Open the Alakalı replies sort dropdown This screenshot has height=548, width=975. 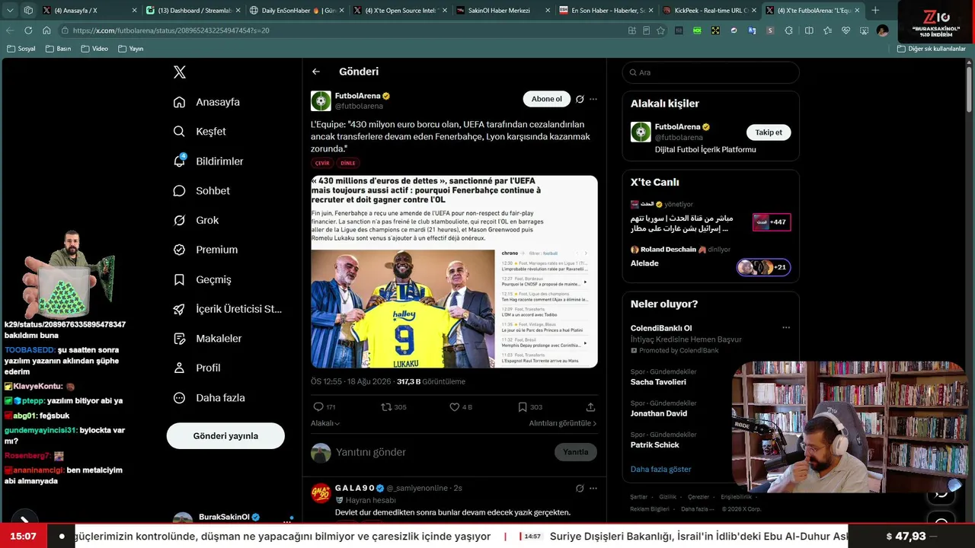click(x=325, y=423)
